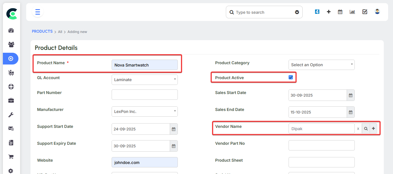The height and width of the screenshot is (174, 393).
Task: Expand the Product Category dropdown
Action: tap(321, 65)
